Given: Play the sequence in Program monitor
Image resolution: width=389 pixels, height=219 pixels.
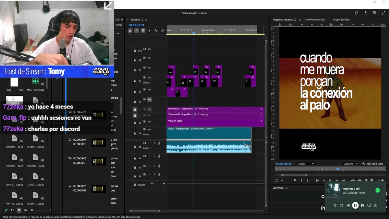Looking at the screenshot, I should (x=330, y=180).
